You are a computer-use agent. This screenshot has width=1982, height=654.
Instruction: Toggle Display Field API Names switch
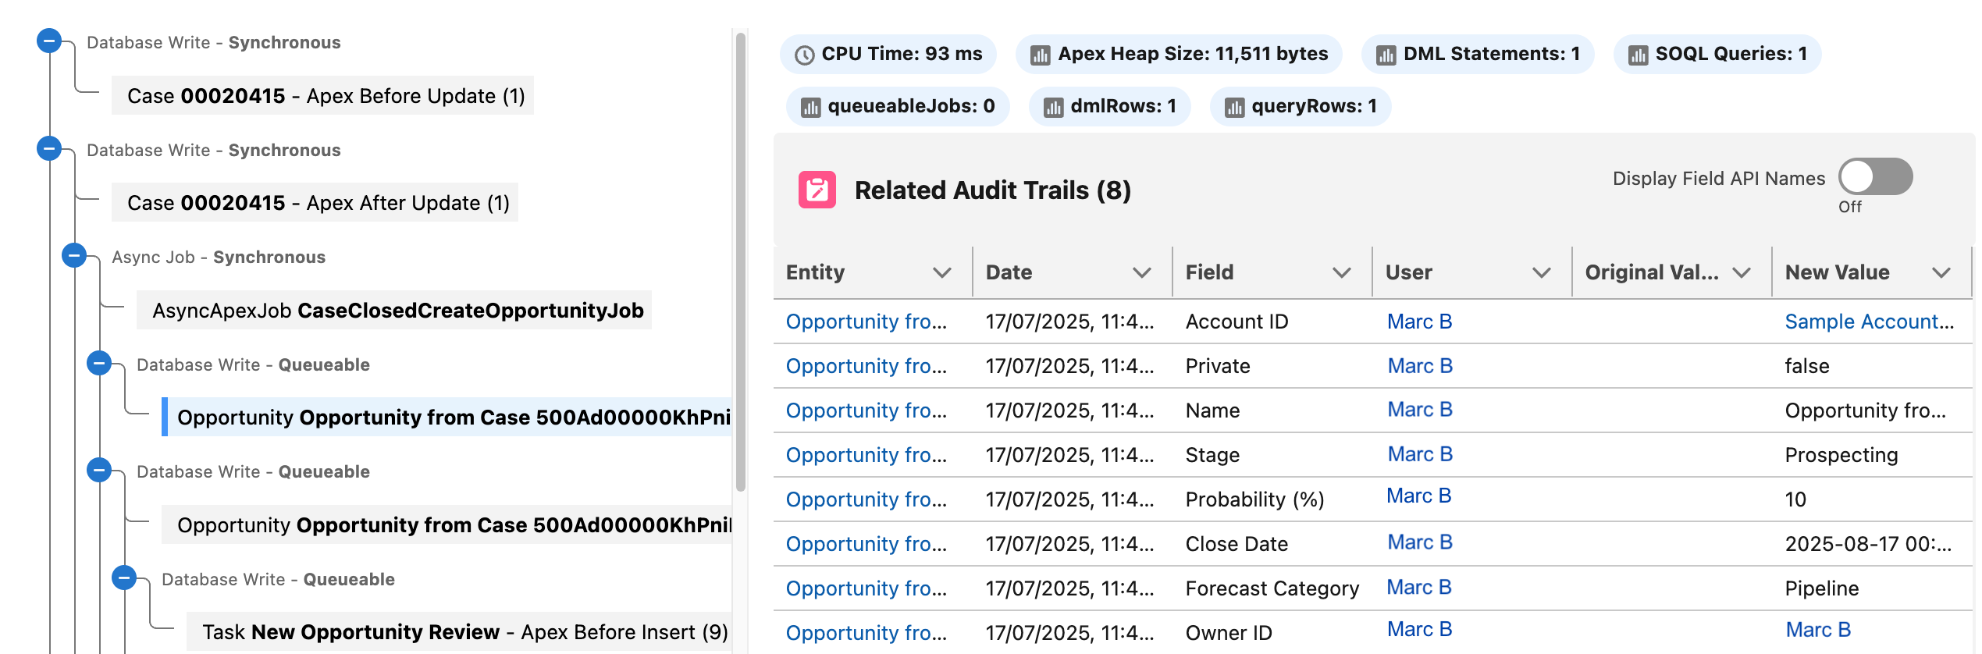point(1874,176)
